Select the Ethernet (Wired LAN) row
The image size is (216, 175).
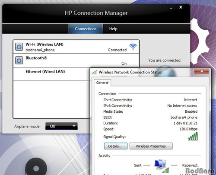pos(51,74)
